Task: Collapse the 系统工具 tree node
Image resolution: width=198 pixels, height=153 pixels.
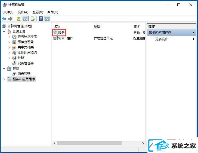Action: 4,31
